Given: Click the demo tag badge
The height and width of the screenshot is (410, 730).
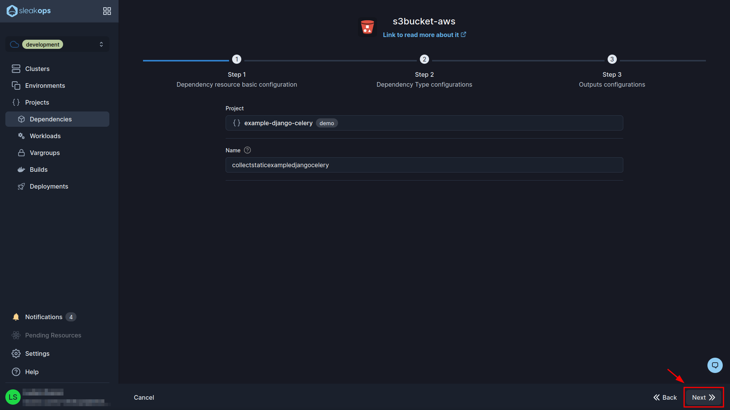Looking at the screenshot, I should tap(327, 123).
